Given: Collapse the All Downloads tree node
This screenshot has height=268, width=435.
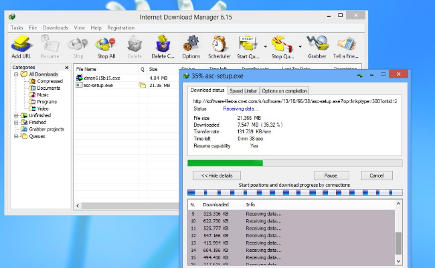Looking at the screenshot, I should (x=16, y=74).
